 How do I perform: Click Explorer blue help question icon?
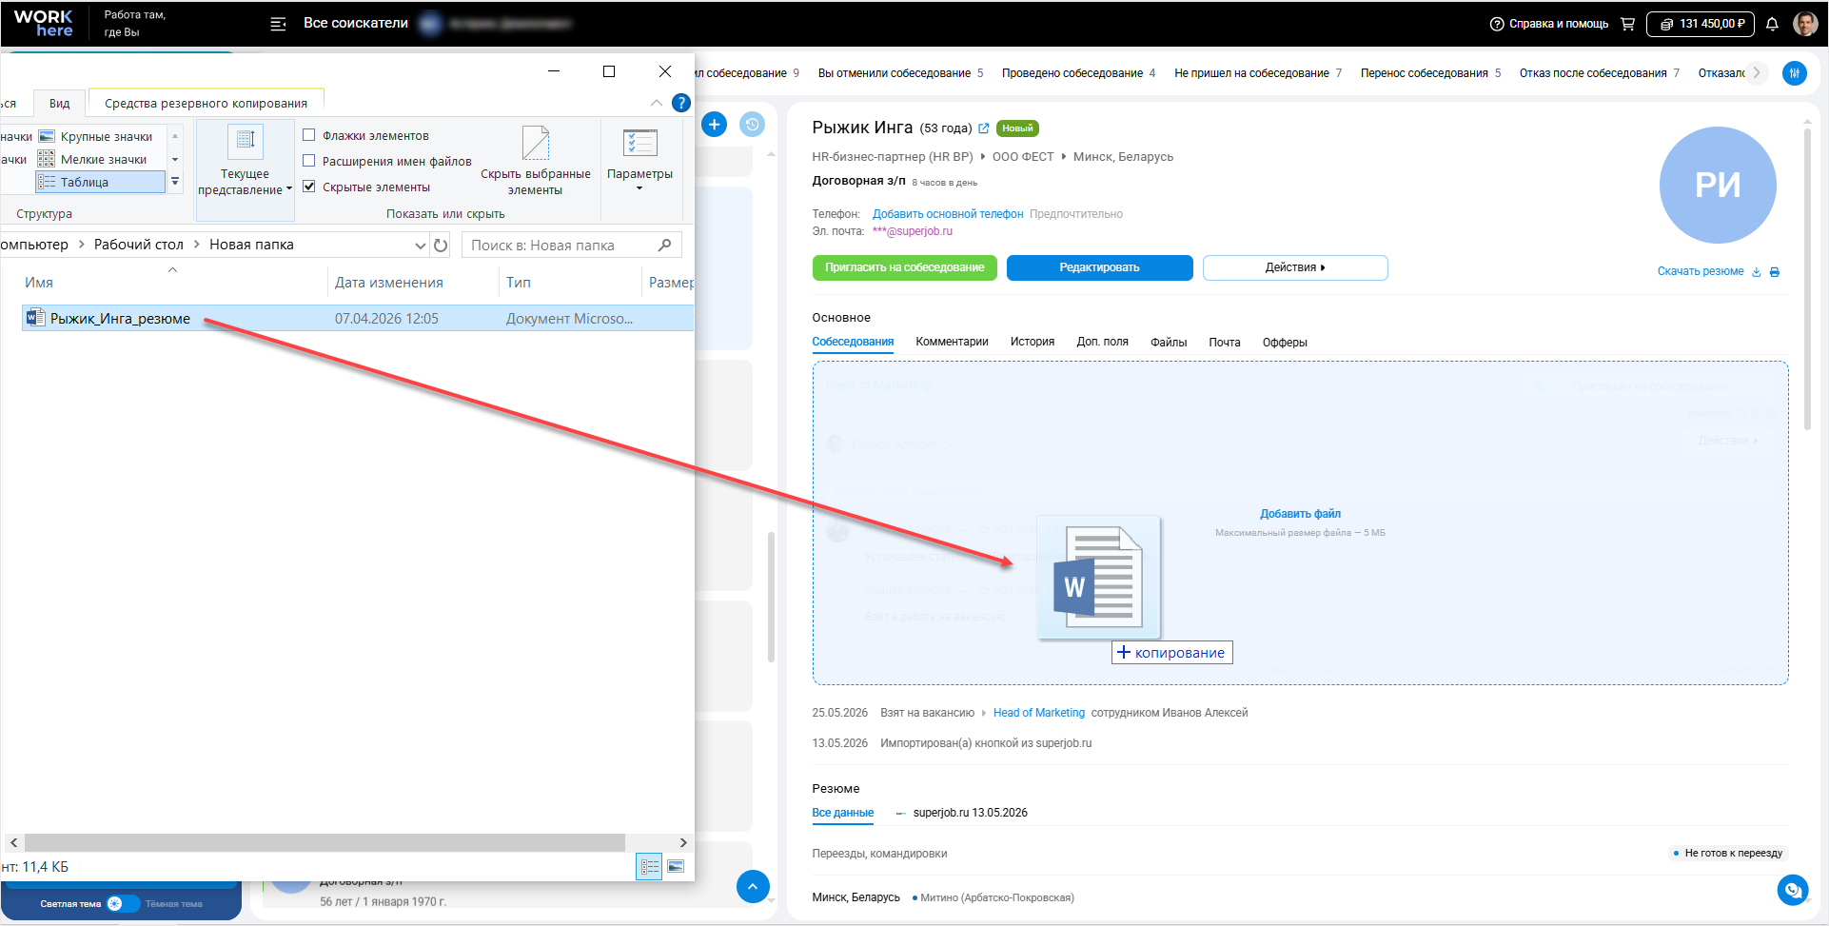[x=681, y=103]
